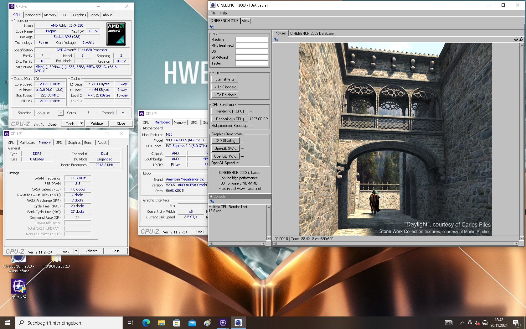
Task: Click pin icon under CINEBENCH 2003 tab
Action: (x=212, y=27)
